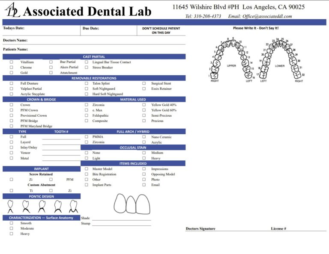Click the Doctors Name input line

click(x=107, y=41)
